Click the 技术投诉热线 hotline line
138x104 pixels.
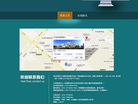click(65, 86)
